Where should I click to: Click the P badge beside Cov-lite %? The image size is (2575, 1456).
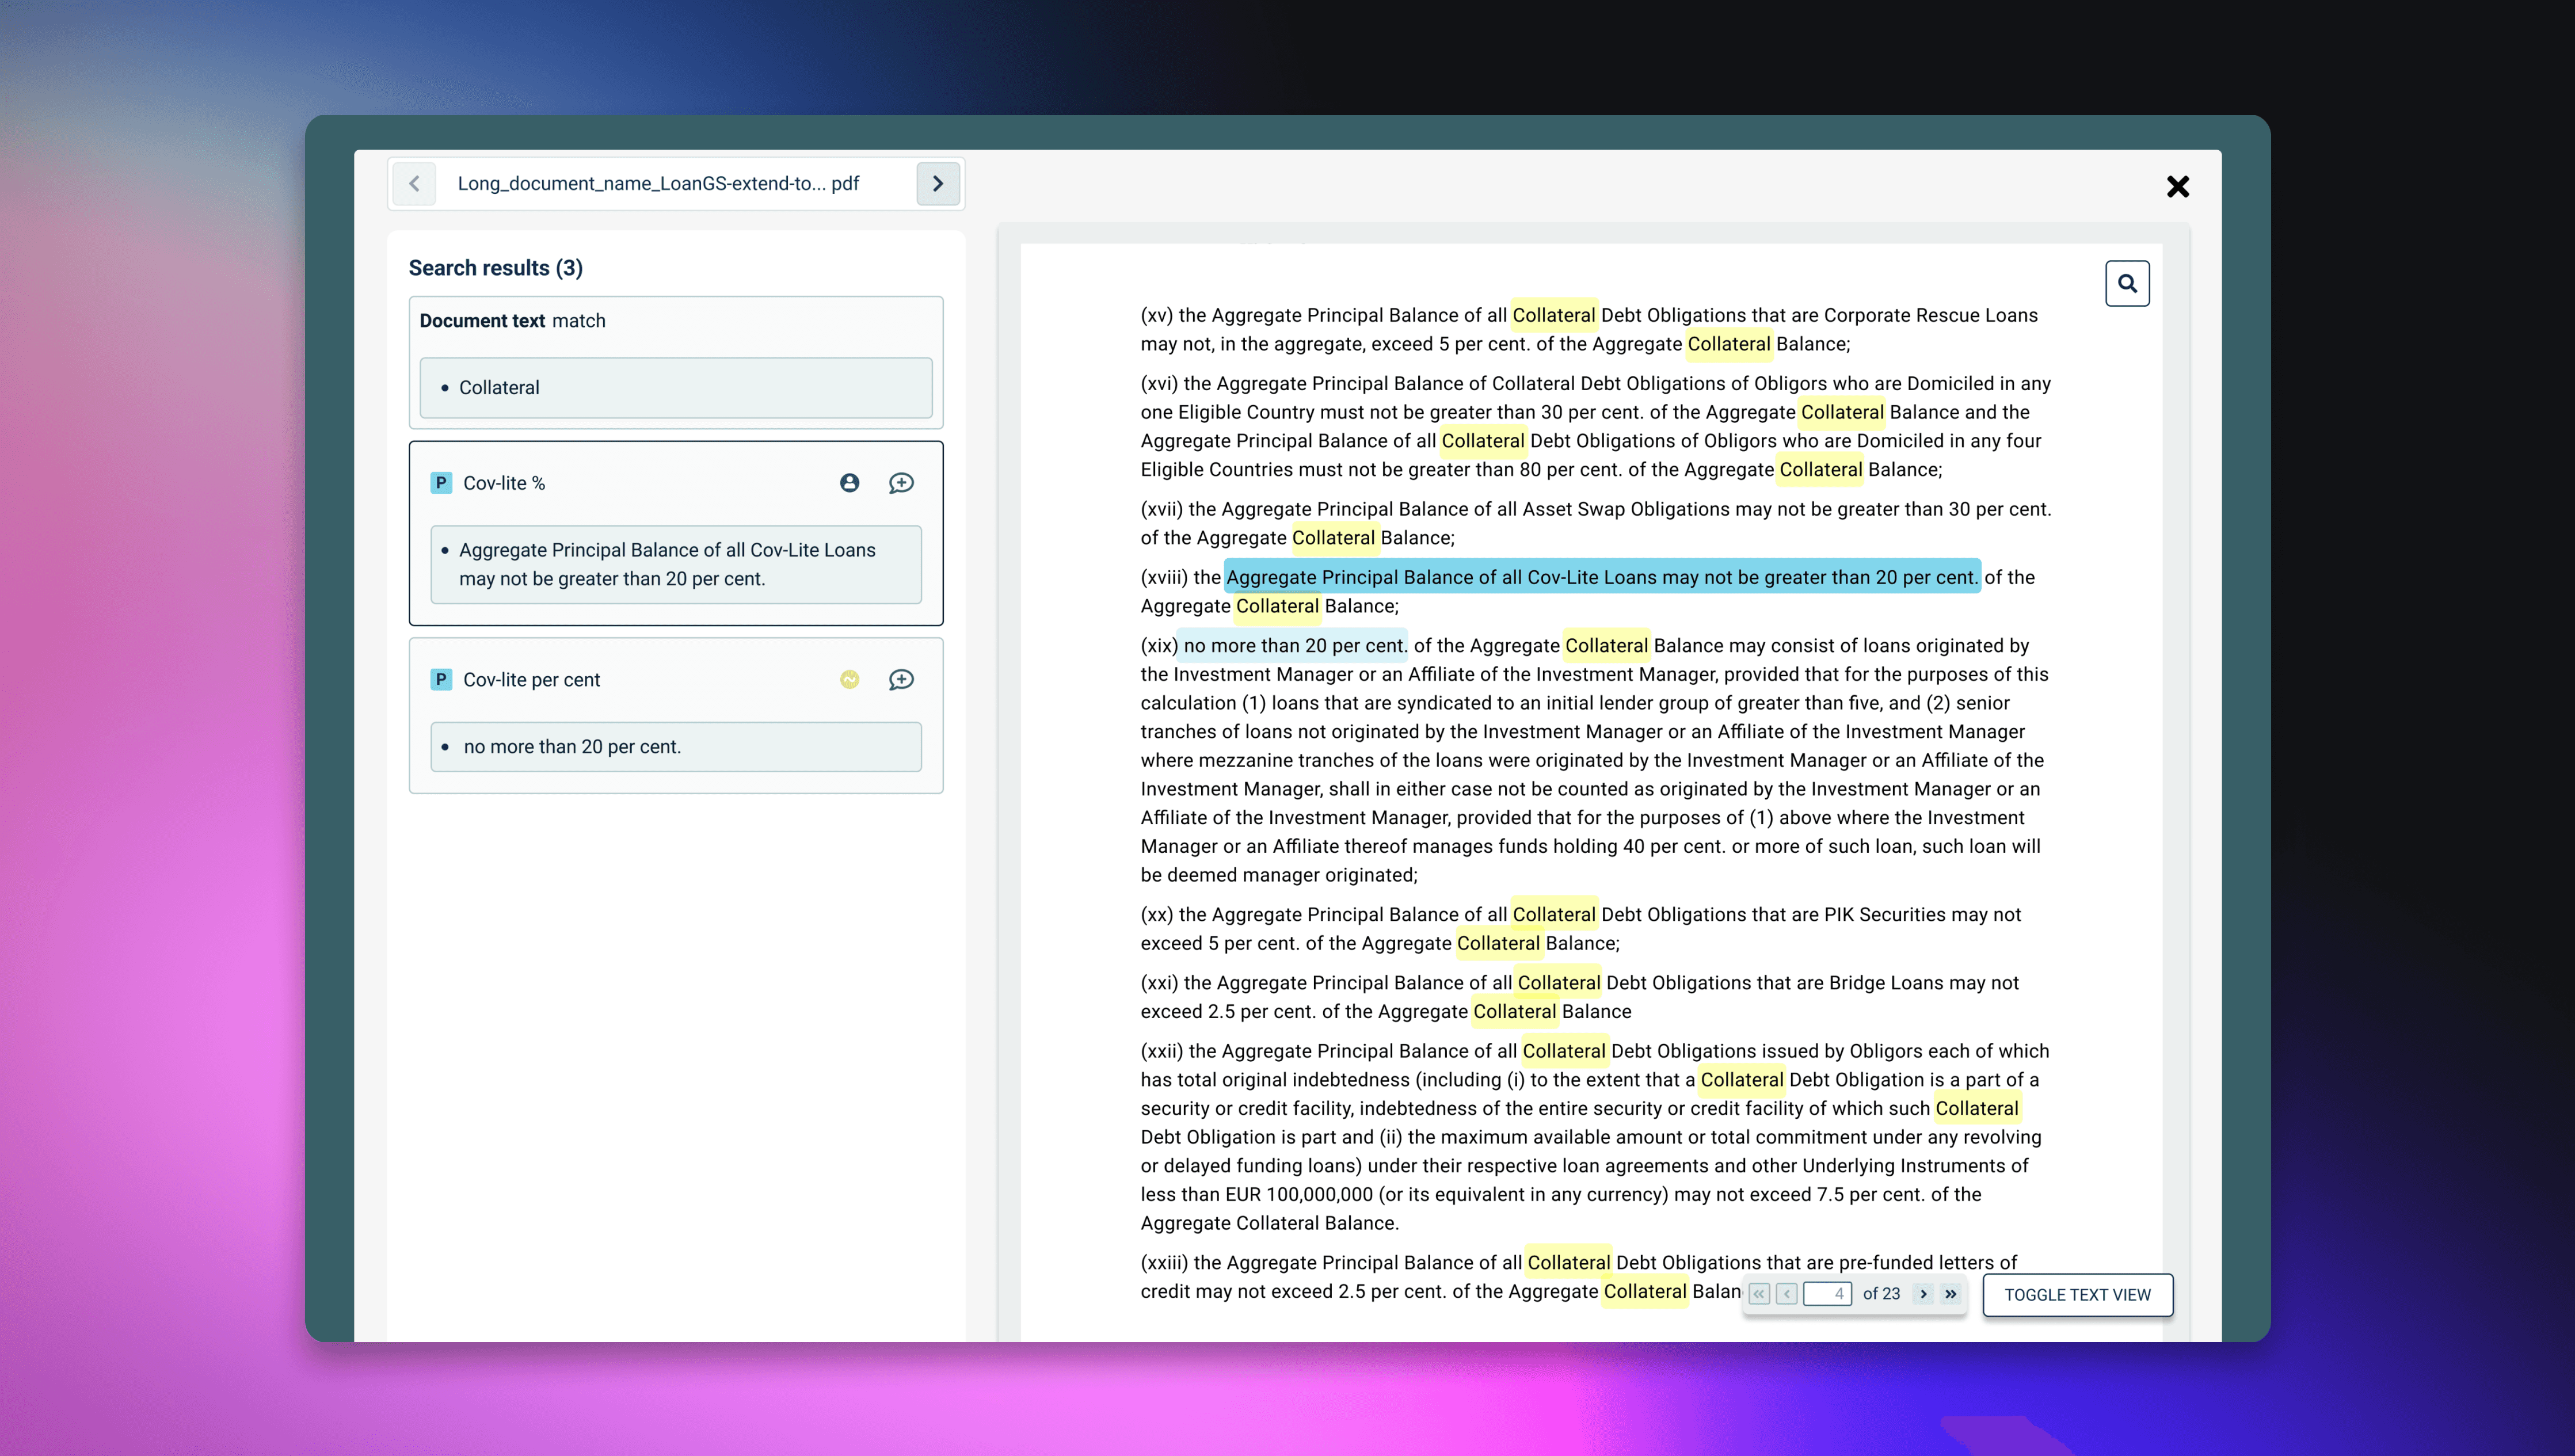pyautogui.click(x=441, y=483)
